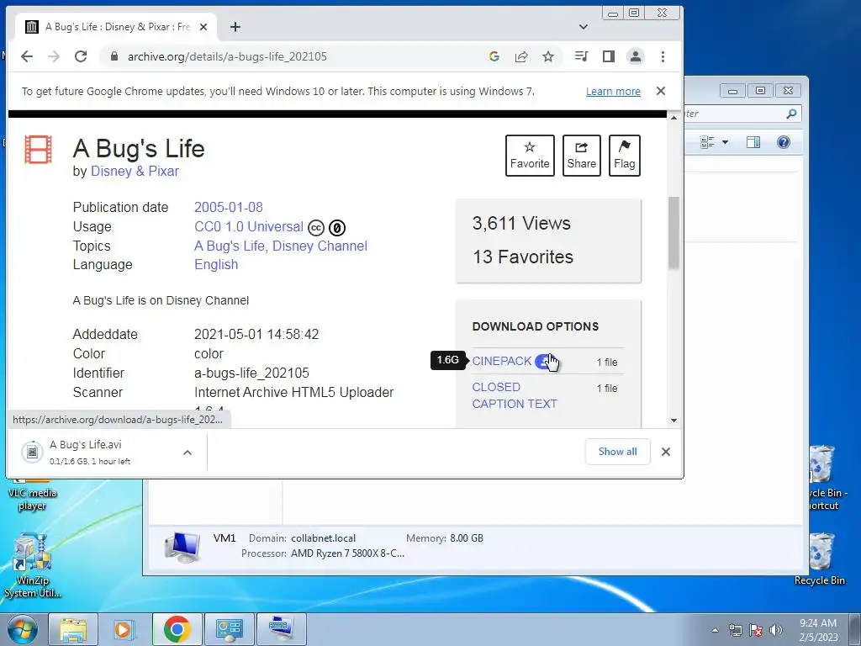Image resolution: width=861 pixels, height=646 pixels.
Task: Click the share-page icon in address bar
Action: [521, 56]
